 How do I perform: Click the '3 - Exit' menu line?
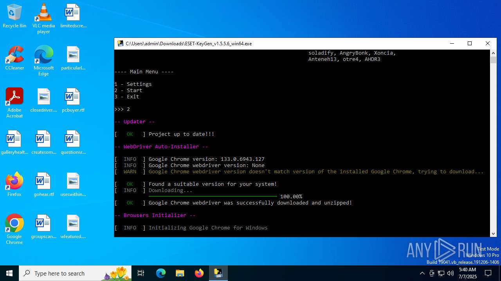pyautogui.click(x=127, y=97)
